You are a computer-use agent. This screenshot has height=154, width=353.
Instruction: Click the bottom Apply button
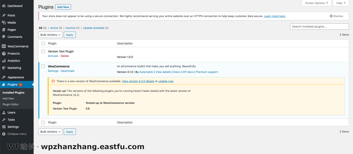(70, 132)
